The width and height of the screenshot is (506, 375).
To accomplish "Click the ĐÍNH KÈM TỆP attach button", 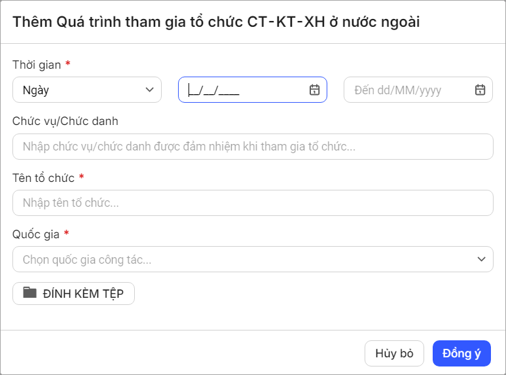I will pyautogui.click(x=73, y=294).
